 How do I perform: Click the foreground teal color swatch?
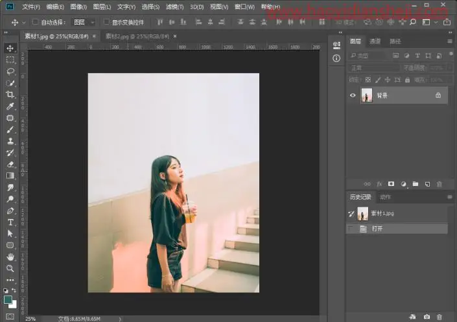tap(8, 299)
